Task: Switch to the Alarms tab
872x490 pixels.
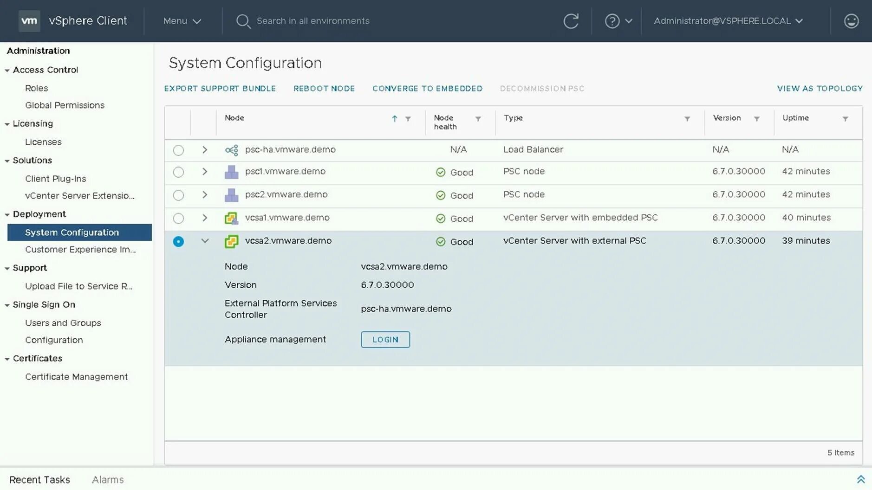Action: coord(108,480)
